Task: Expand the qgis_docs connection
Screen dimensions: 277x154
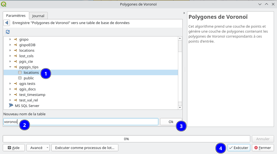Action: coord(10,89)
